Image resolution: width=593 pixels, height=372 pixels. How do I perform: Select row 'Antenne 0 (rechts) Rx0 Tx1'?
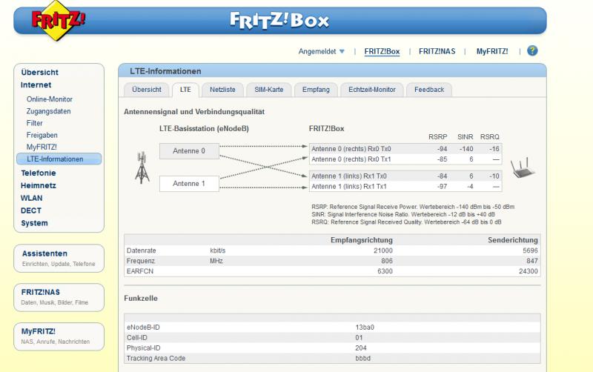pos(405,159)
